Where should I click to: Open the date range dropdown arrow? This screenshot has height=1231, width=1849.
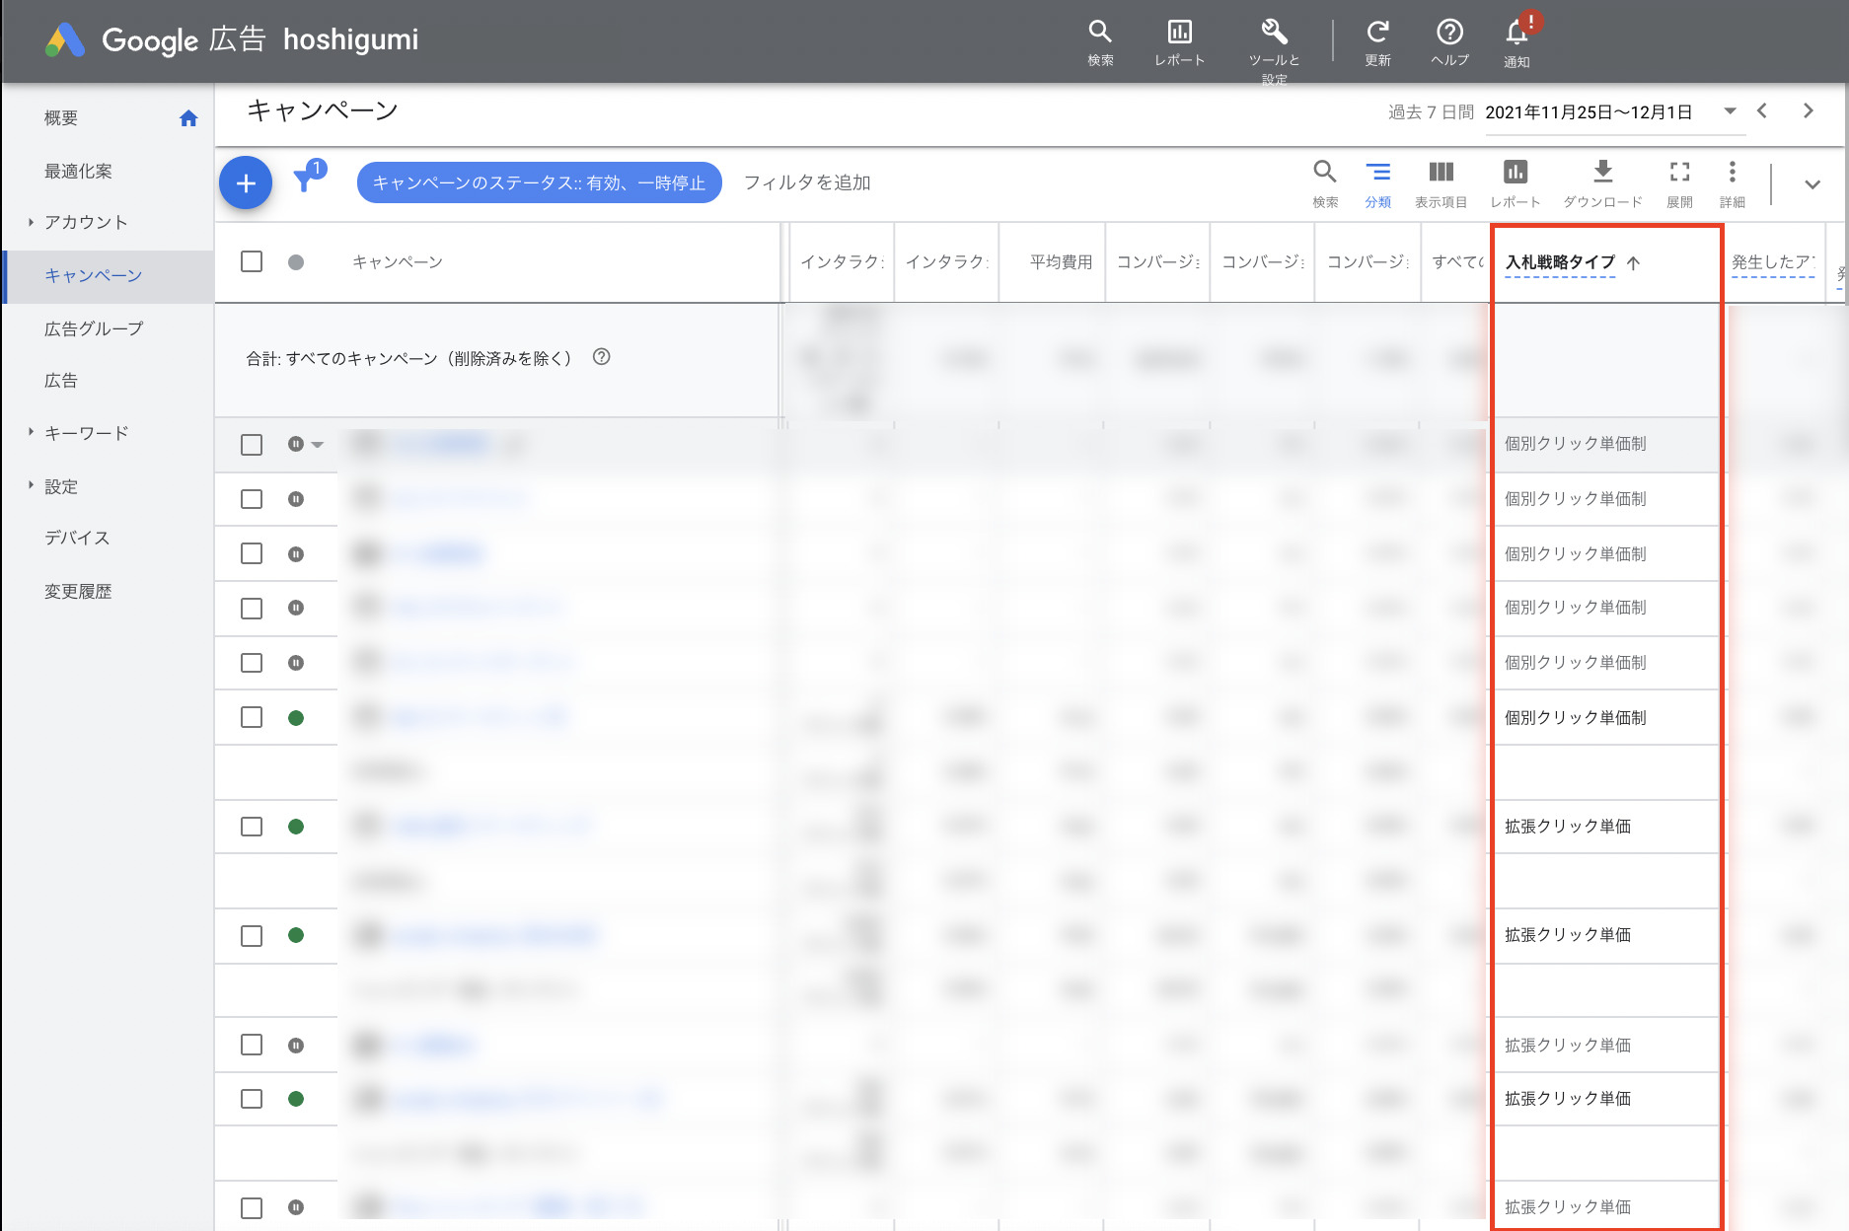[1730, 111]
